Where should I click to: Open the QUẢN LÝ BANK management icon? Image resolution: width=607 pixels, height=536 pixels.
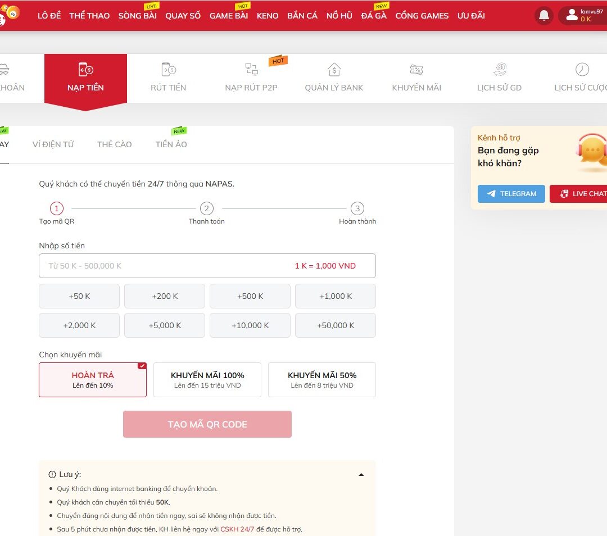click(x=334, y=70)
